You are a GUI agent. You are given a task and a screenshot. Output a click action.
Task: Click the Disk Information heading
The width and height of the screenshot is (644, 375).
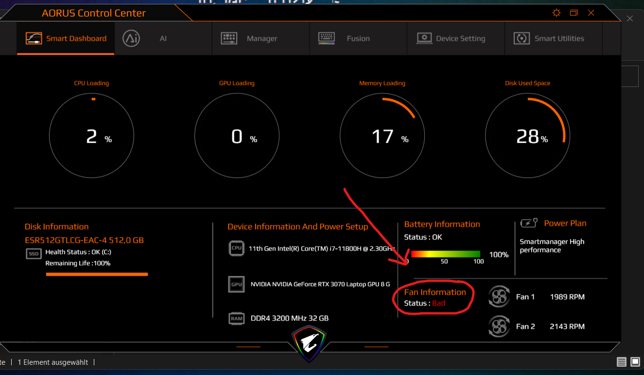(x=57, y=227)
